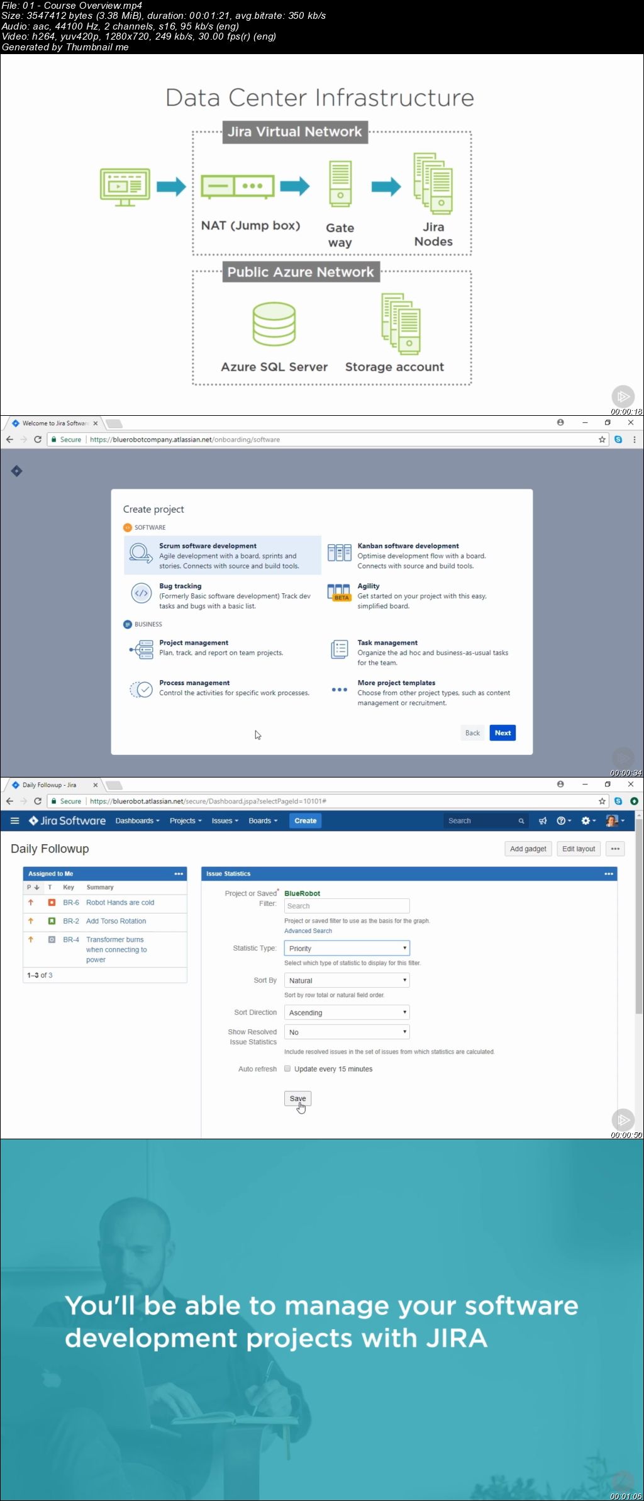Reload the onboarding page in the browser

[38, 440]
